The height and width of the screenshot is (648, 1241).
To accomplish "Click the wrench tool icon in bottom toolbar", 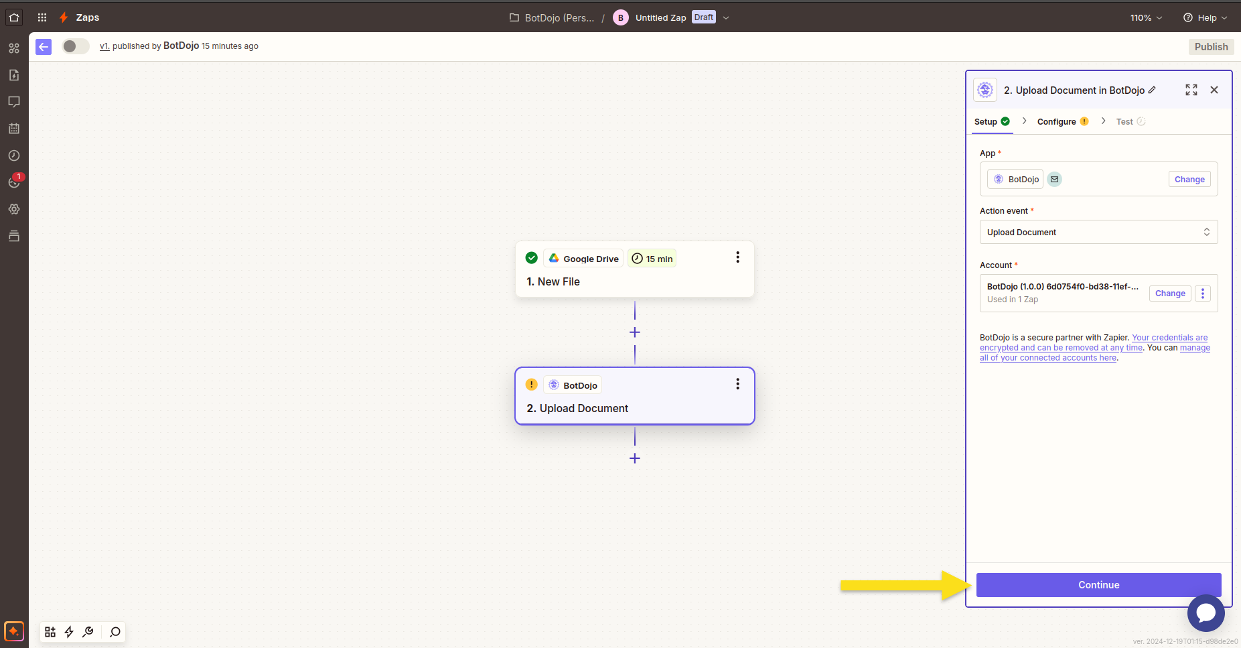I will pos(88,632).
